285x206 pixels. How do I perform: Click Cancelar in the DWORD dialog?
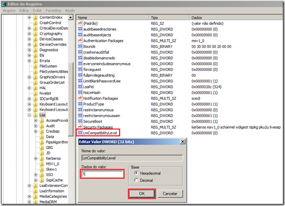170,194
